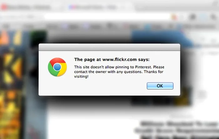Click the red favicon on the first tab
Screen dimensions: 219x139
click(x=4, y=7)
